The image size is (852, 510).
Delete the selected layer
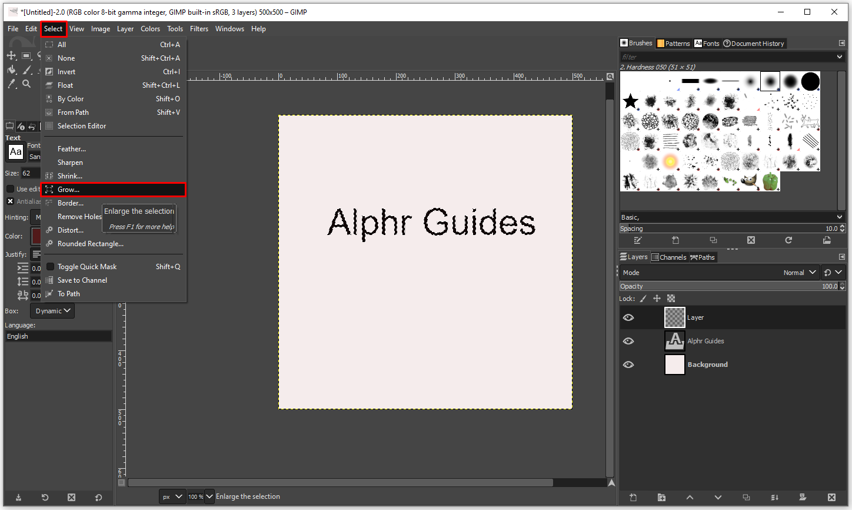[x=831, y=498]
